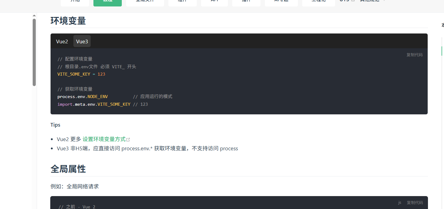Click the green active marker in right outline

click(x=442, y=51)
